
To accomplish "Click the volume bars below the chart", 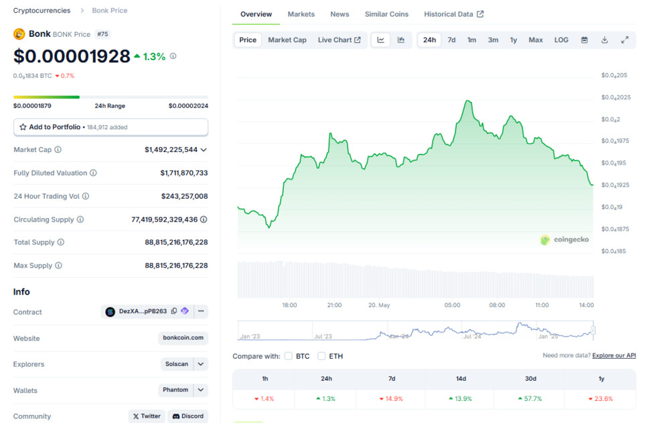I will (x=415, y=279).
